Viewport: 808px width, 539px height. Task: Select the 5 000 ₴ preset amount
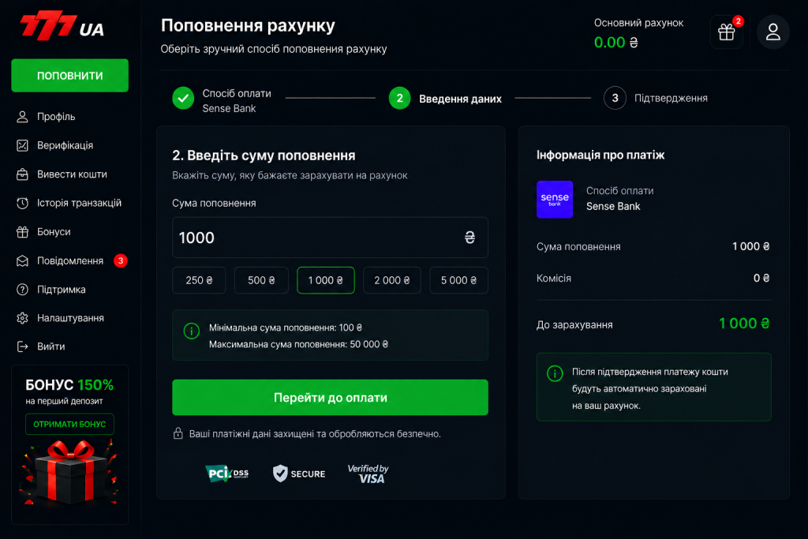pos(458,280)
